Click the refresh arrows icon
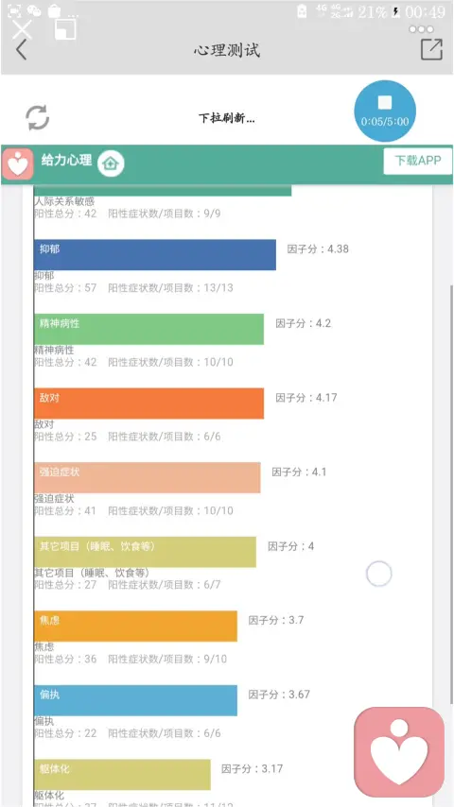Viewport: 454px width, 807px height. 38,117
